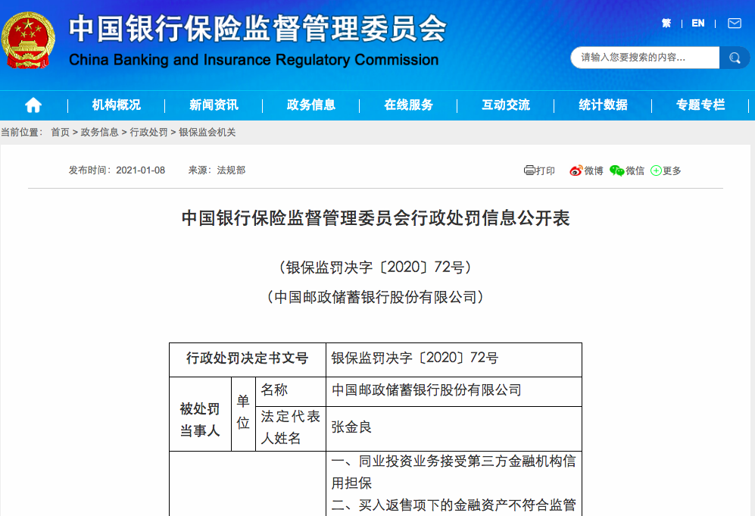The image size is (755, 516).
Task: Click the table cell 法定代表人姓名
Action: (x=290, y=427)
